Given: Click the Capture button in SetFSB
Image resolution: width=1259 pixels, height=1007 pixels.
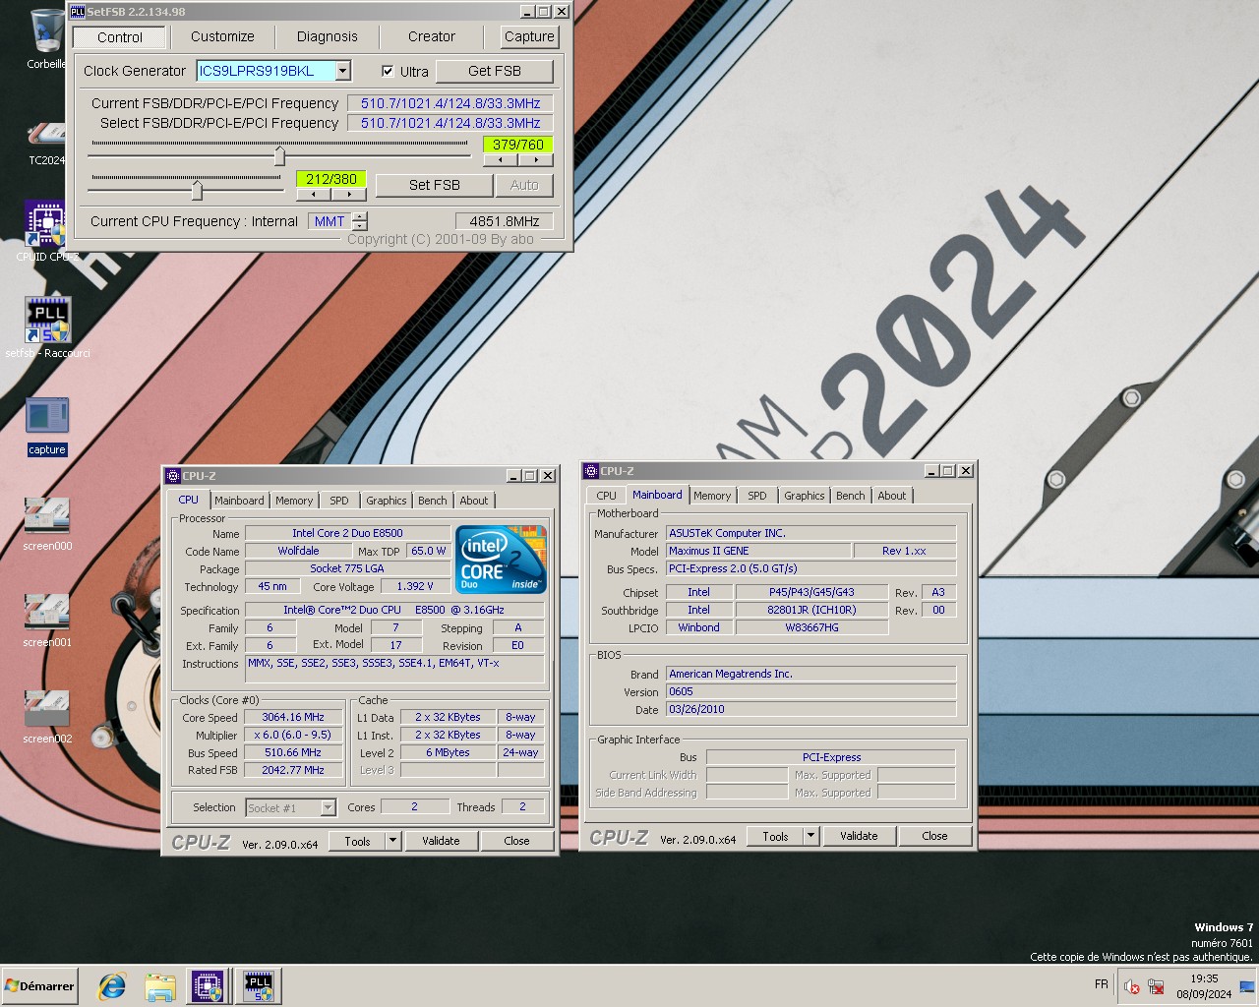Looking at the screenshot, I should pyautogui.click(x=529, y=36).
